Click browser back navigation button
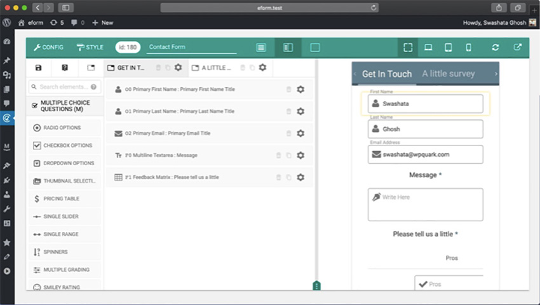Viewport: 540px width, 305px height. tap(37, 8)
